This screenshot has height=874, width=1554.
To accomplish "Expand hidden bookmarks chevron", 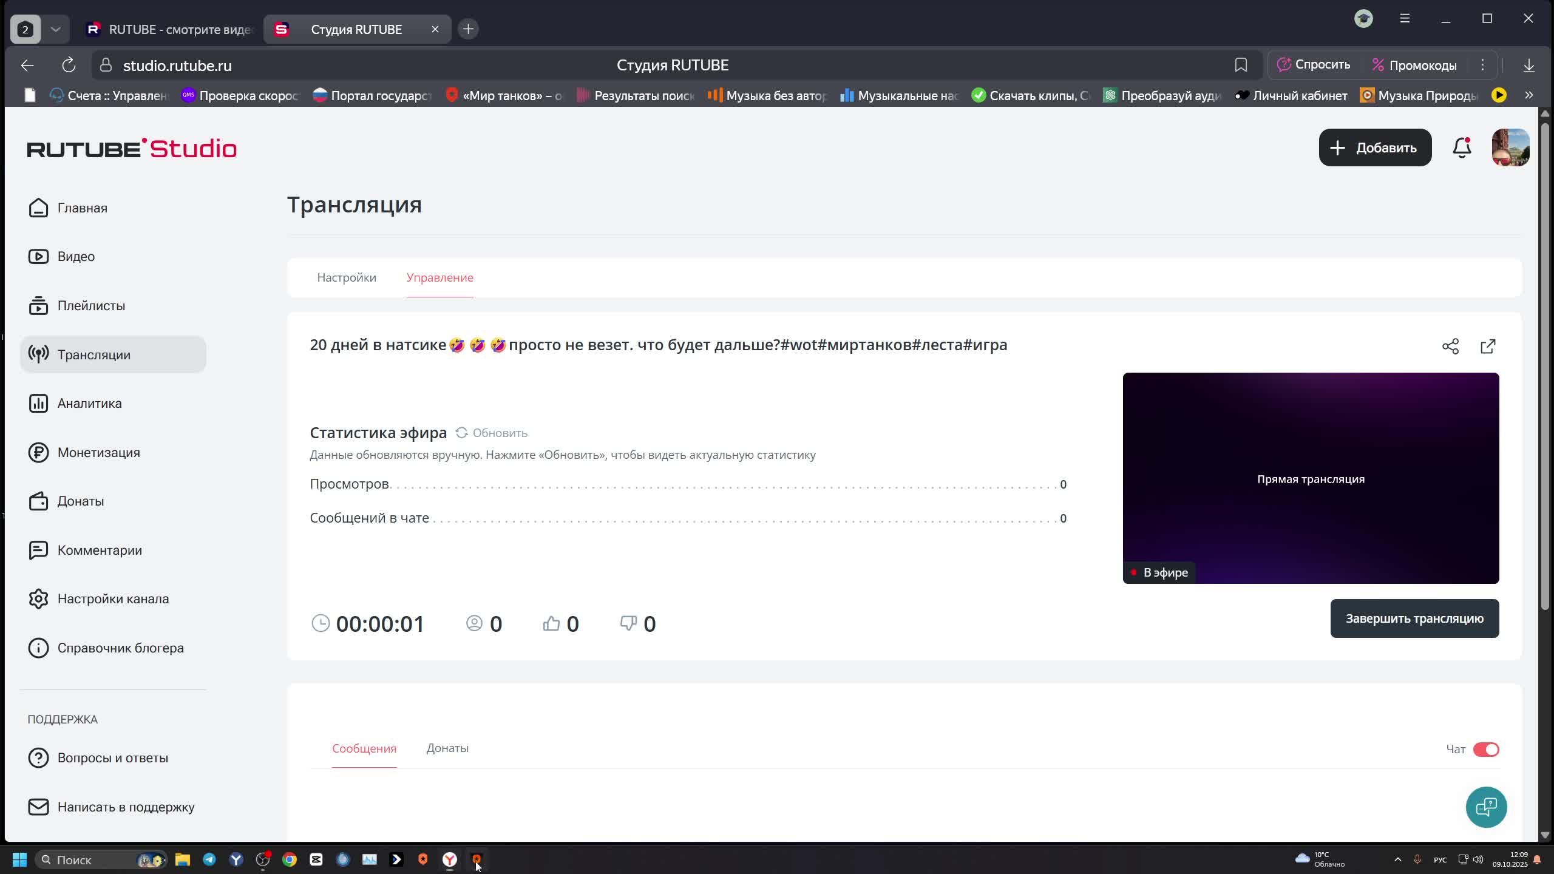I will (1529, 95).
